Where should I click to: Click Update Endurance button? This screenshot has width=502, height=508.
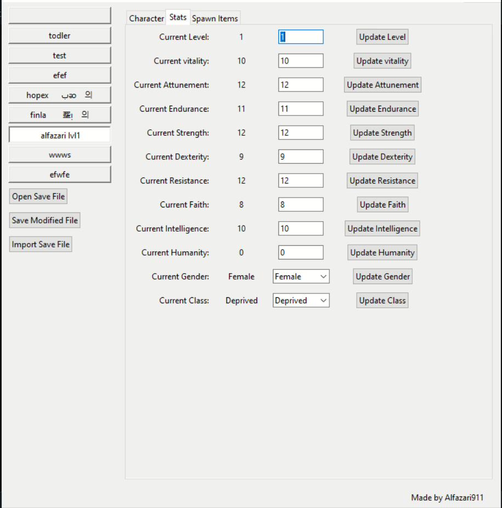(383, 109)
